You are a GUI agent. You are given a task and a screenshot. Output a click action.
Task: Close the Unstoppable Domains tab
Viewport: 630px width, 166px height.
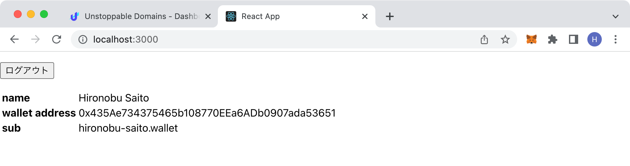coord(208,16)
